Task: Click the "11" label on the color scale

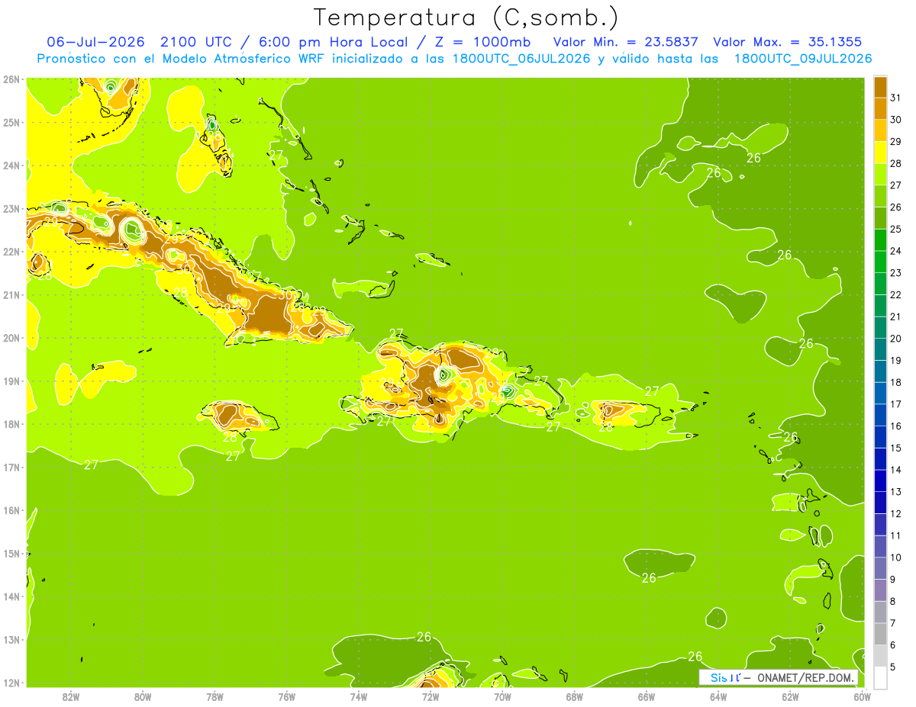Action: (x=895, y=535)
